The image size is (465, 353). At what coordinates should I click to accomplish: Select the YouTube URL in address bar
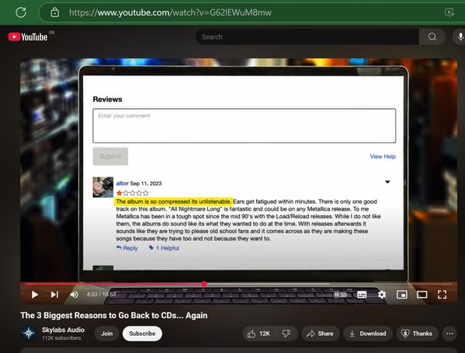[x=170, y=12]
